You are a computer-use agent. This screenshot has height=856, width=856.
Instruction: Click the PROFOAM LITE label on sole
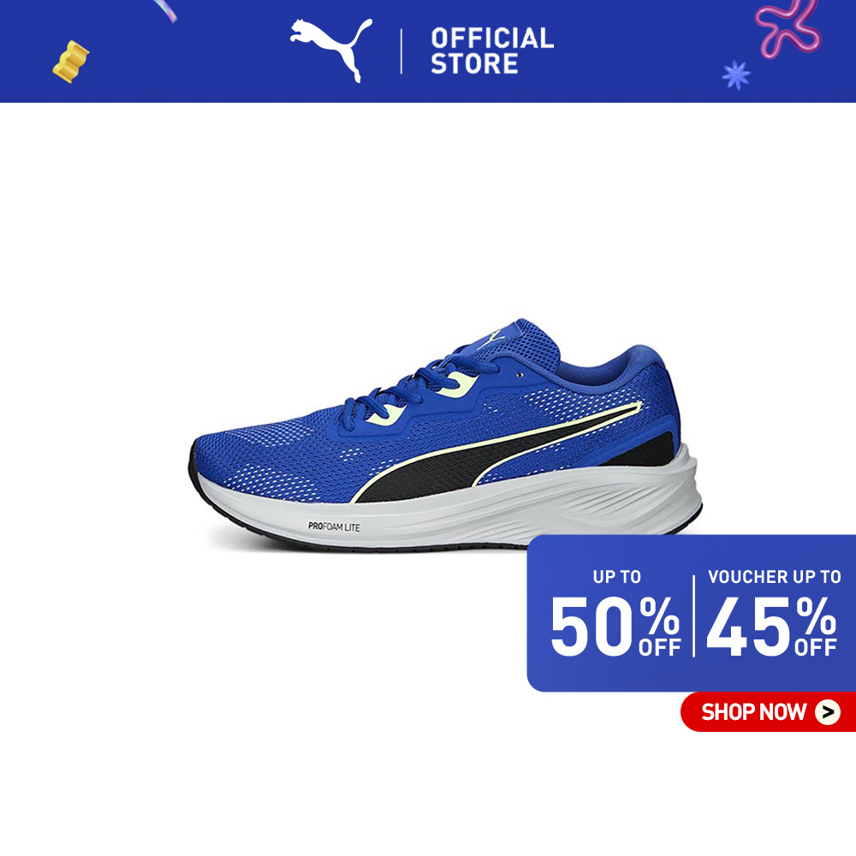pyautogui.click(x=334, y=526)
